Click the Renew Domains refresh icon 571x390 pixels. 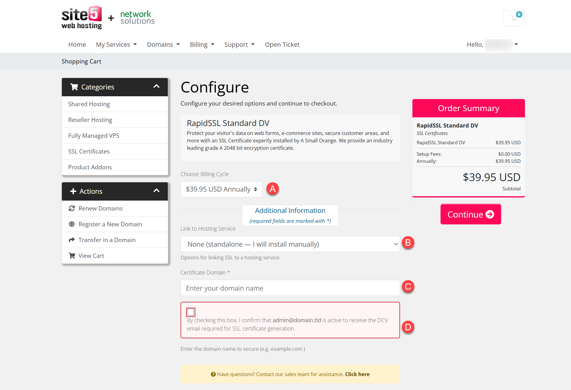coord(72,208)
